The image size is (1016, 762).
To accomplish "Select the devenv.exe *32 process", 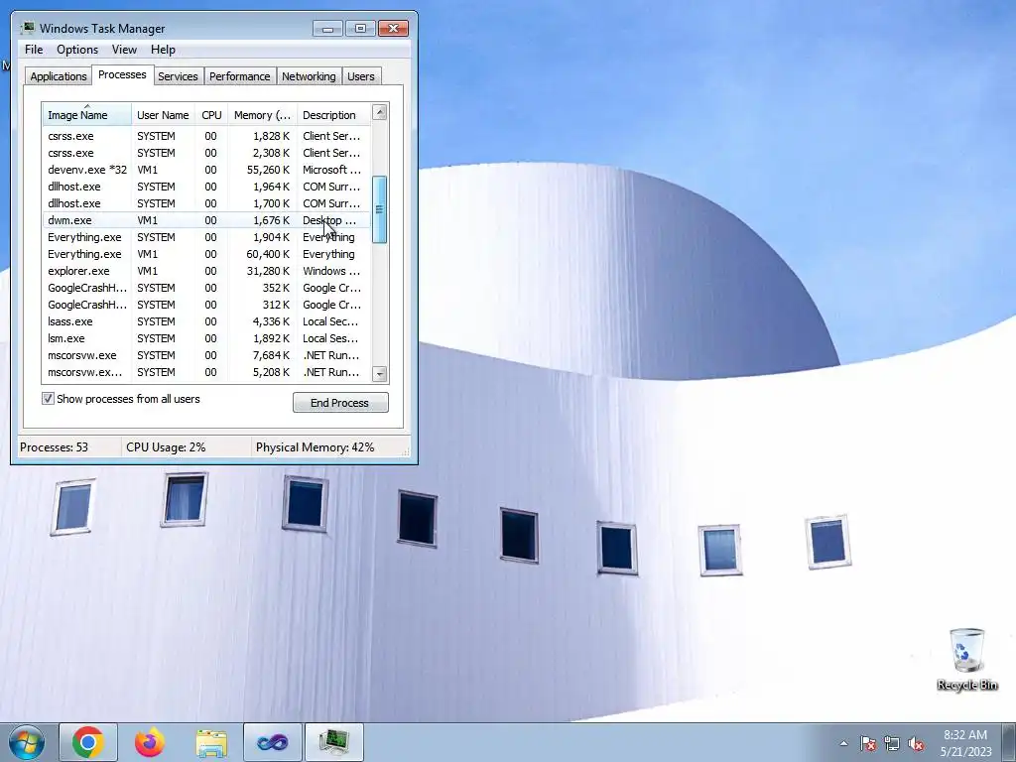I will coord(206,170).
